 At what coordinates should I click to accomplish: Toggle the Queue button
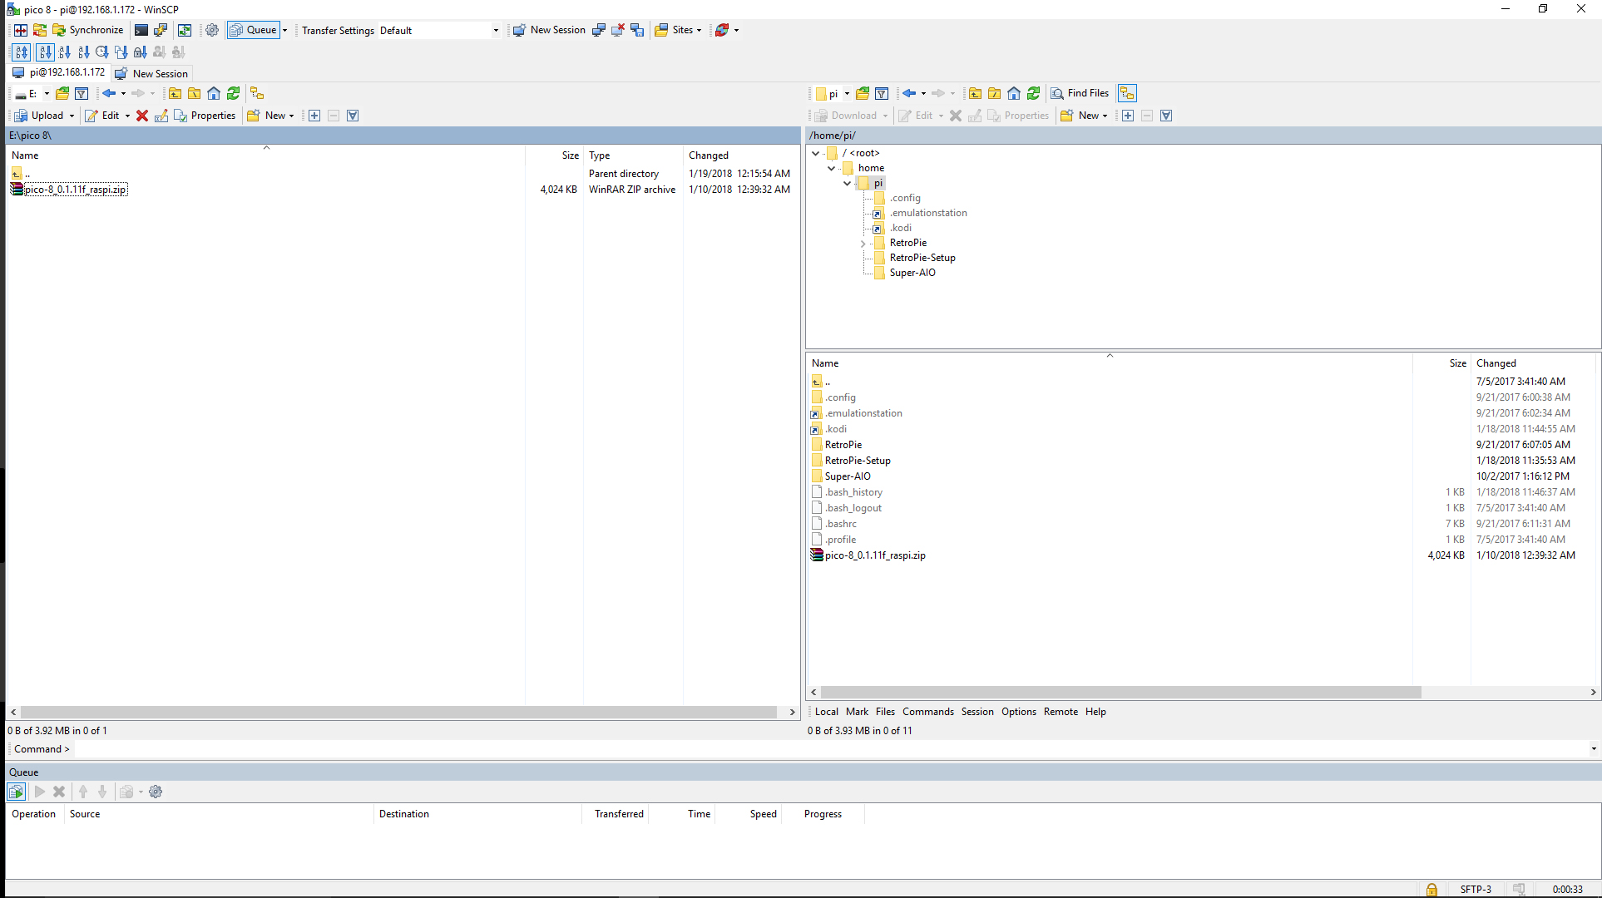click(x=253, y=30)
